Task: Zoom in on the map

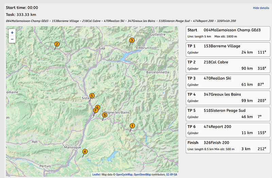Action: tap(12, 33)
